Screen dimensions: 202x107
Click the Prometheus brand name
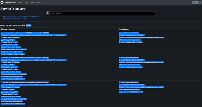pos(10,3)
